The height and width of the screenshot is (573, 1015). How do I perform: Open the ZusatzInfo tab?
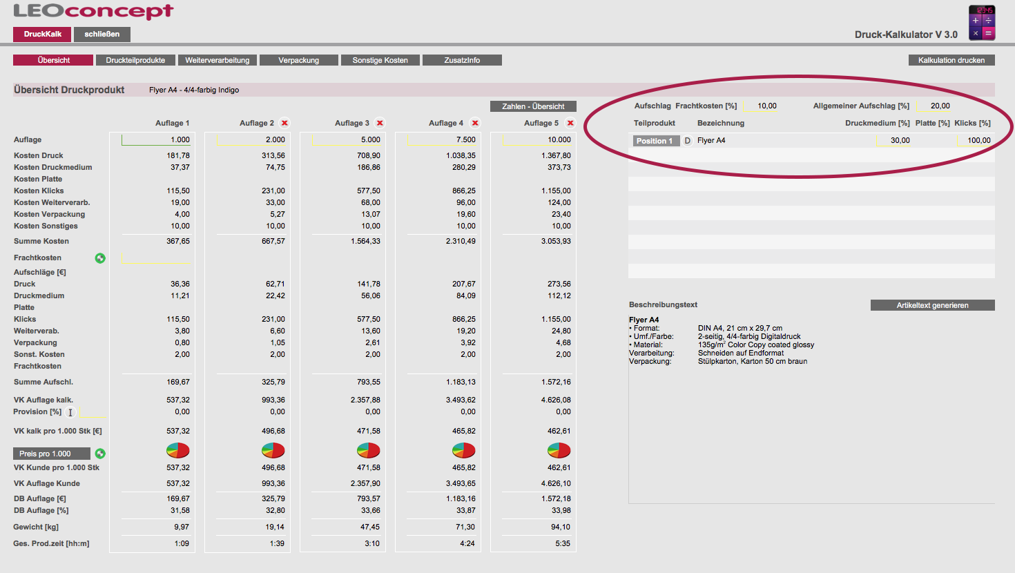tap(462, 60)
